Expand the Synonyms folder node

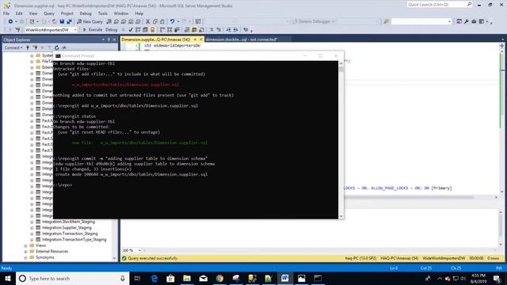[x=25, y=257]
